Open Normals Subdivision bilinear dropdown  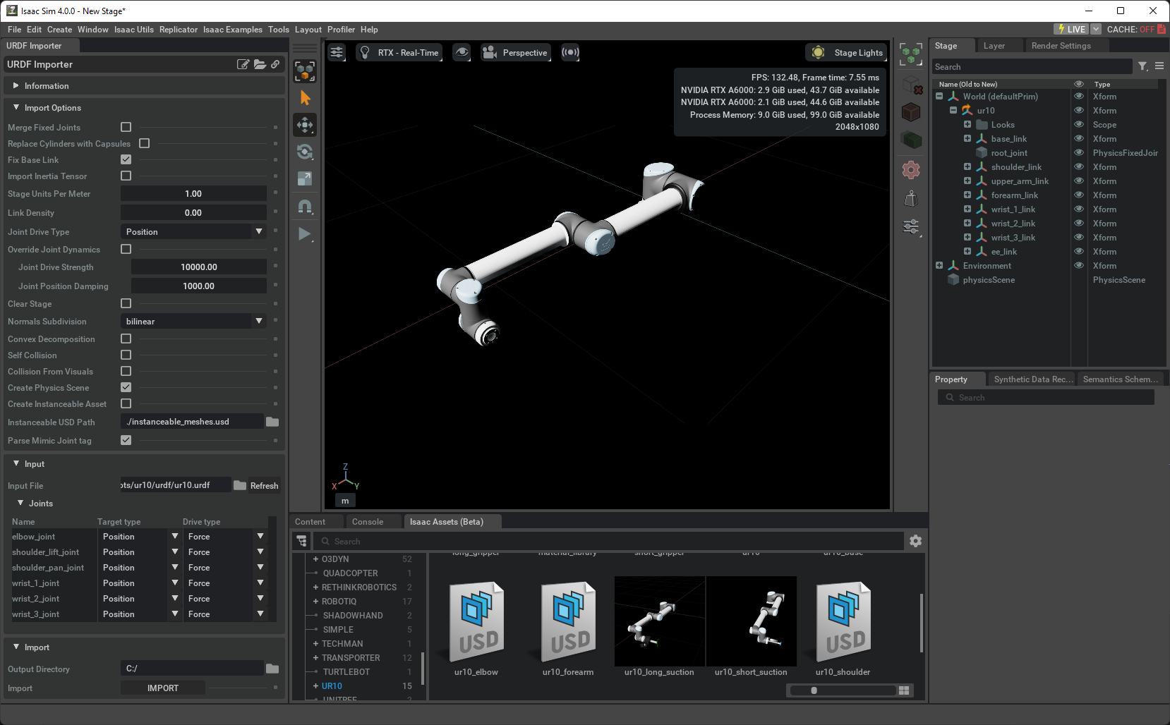tap(193, 321)
